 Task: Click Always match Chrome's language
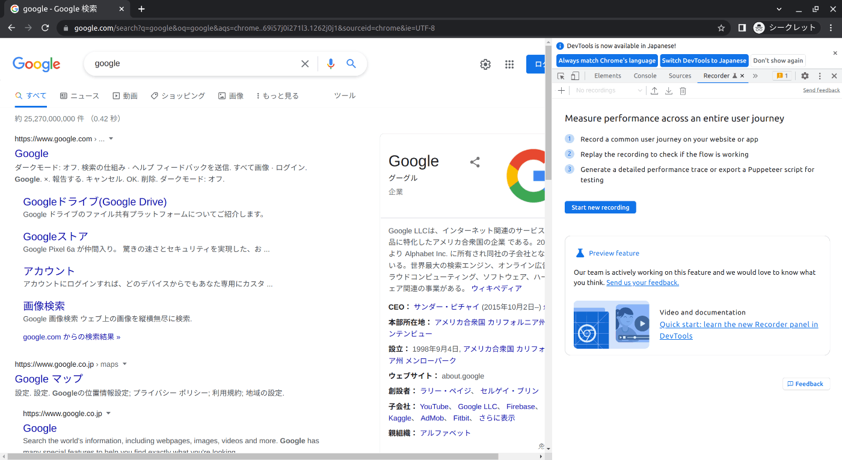click(607, 61)
